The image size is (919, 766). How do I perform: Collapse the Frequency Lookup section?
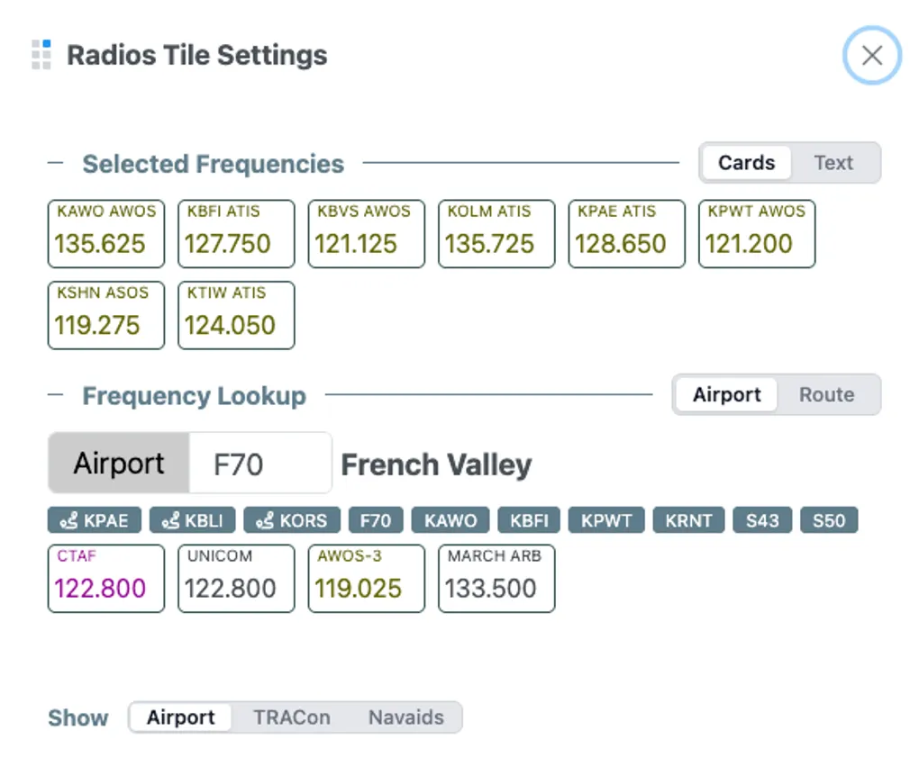56,396
